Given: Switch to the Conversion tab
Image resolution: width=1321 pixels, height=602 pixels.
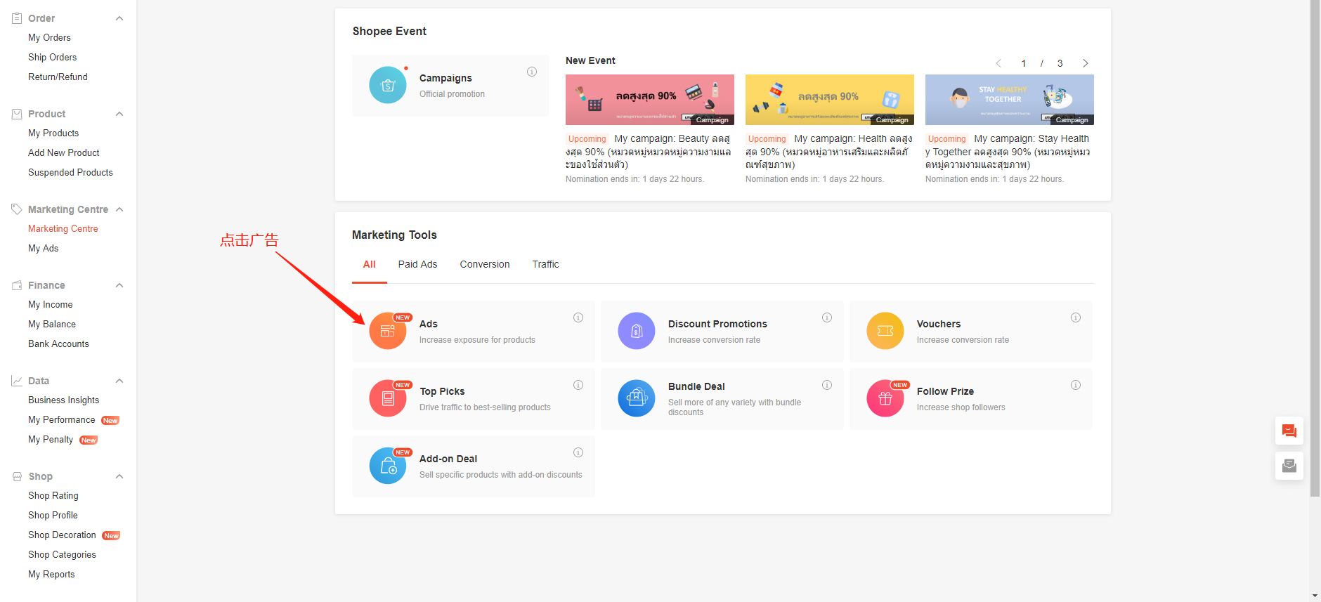Looking at the screenshot, I should pos(485,265).
